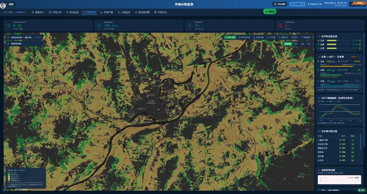Select the 大豆 yield estimate row

[x=340, y=83]
